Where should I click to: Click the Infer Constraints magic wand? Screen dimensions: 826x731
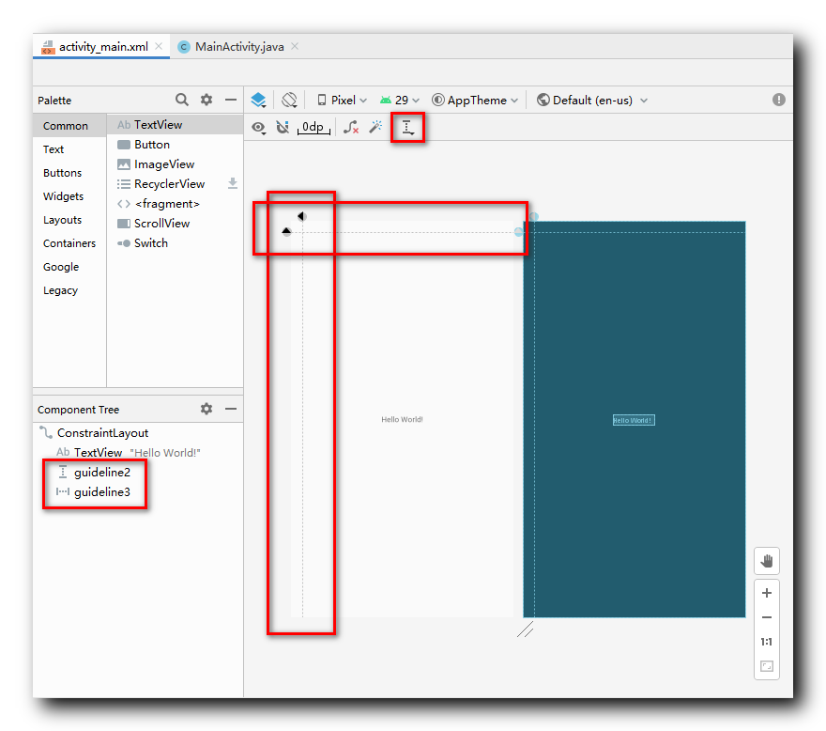(x=375, y=127)
